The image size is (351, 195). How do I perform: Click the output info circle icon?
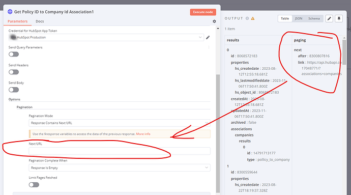[x=247, y=18]
